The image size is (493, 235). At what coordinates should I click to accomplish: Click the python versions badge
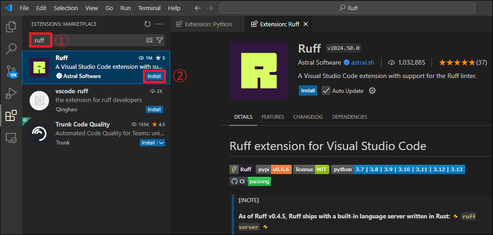[x=398, y=169]
